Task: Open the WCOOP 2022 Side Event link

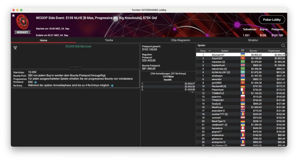Action: (x=78, y=46)
